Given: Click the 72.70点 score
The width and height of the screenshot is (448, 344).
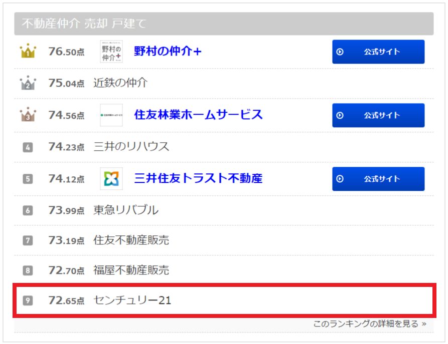Looking at the screenshot, I should click(66, 270).
